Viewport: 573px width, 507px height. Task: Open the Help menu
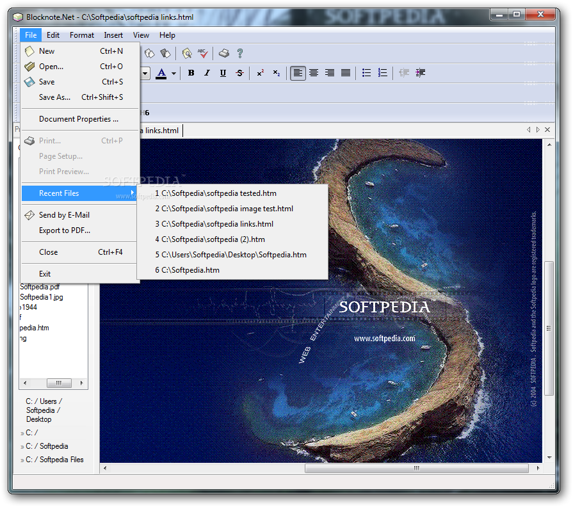[x=167, y=35]
